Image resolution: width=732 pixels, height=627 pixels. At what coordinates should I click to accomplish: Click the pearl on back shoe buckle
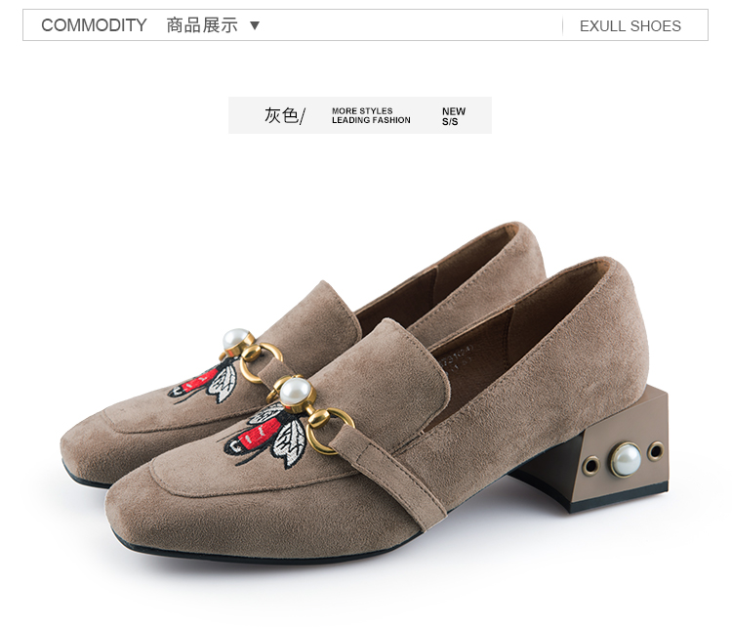[x=236, y=340]
